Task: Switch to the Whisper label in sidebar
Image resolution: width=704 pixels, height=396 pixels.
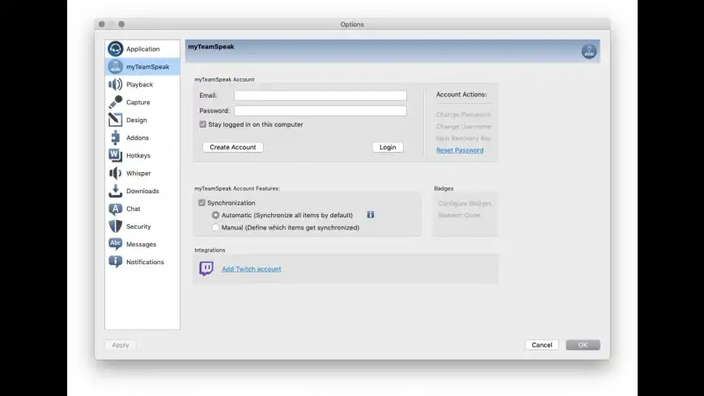Action: (138, 173)
